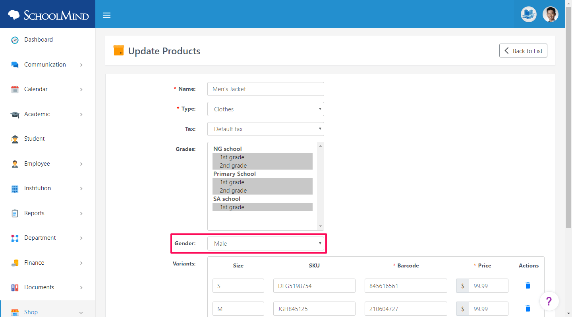This screenshot has height=317, width=572.
Task: Expand the Documents submenu chevron
Action: click(81, 288)
